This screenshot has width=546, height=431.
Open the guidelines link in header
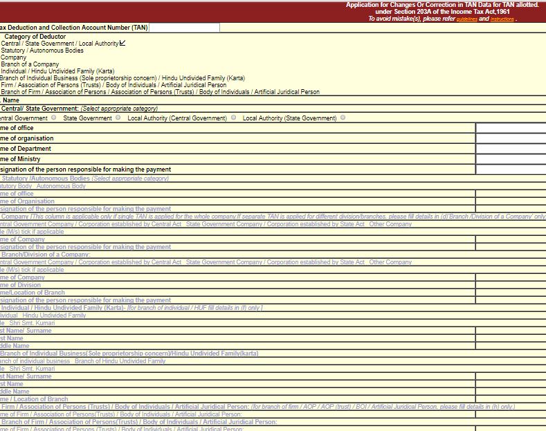[466, 19]
